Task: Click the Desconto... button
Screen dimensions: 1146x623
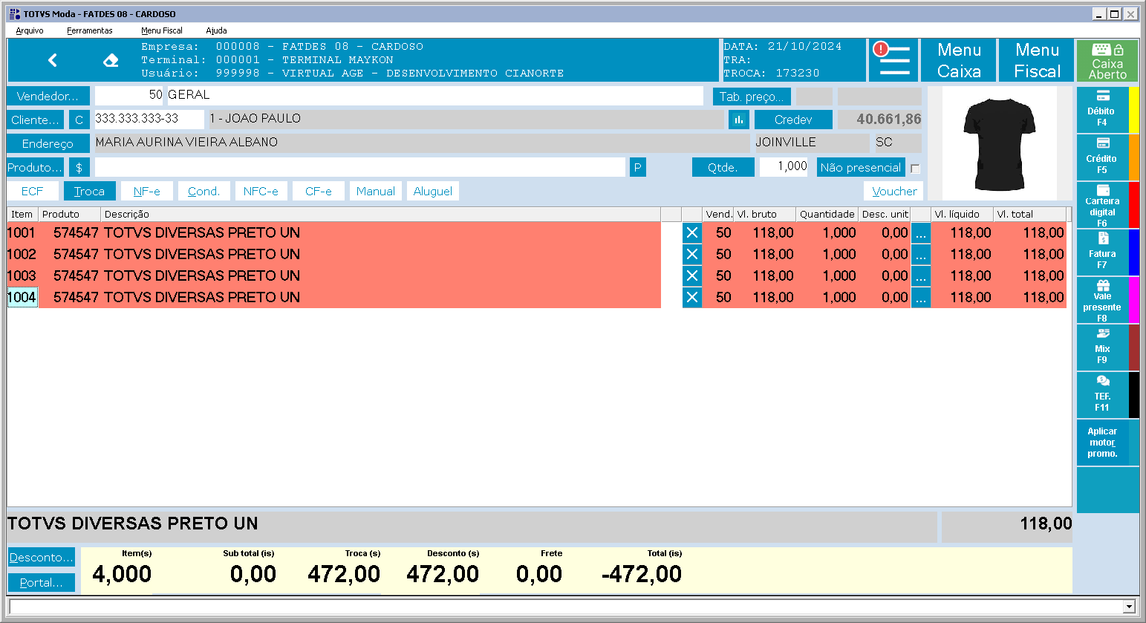Action: pyautogui.click(x=42, y=557)
